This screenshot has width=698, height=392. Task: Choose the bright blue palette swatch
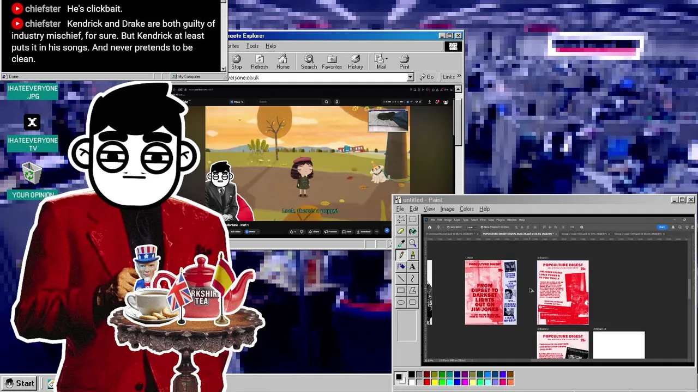pos(458,382)
